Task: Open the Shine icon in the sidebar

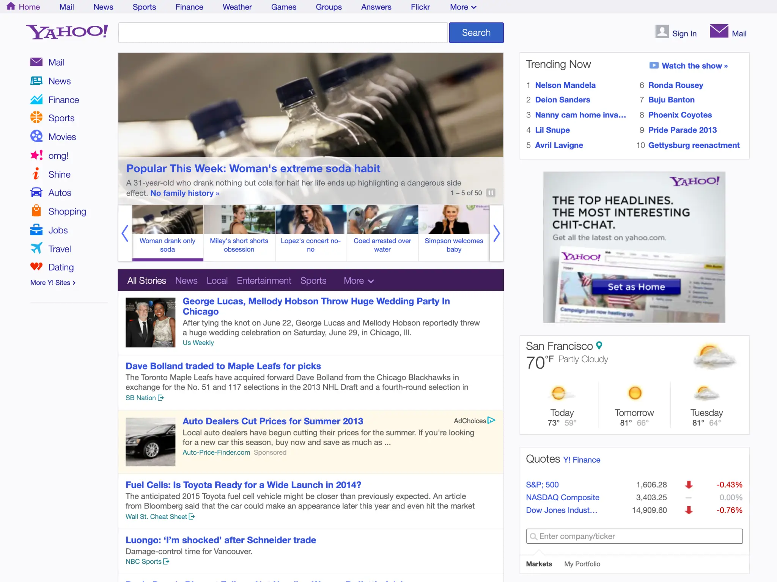Action: click(36, 174)
